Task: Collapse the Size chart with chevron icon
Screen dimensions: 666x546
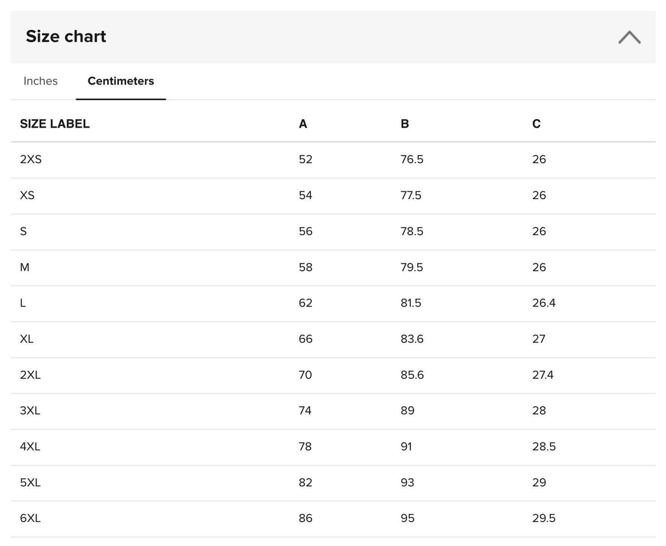Action: coord(629,37)
